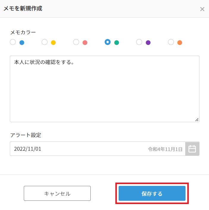This screenshot has height=210, width=209.
Task: Click the blue color dot
Action: [22, 43]
